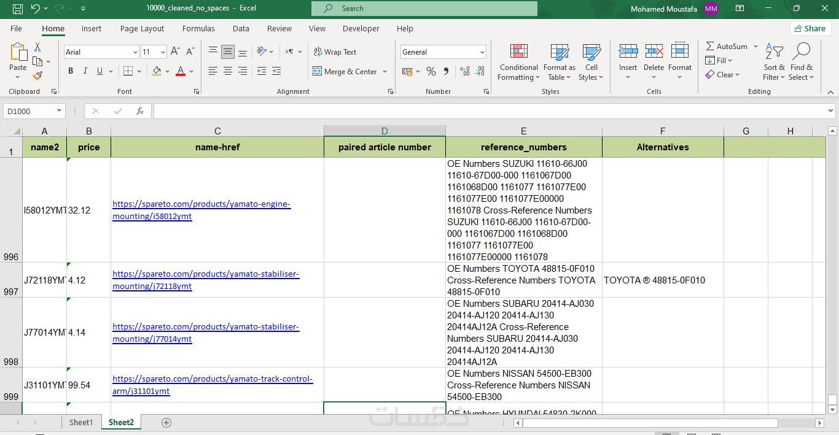Click the Borders icon
Screen dimensions: 839x435
[x=127, y=71]
